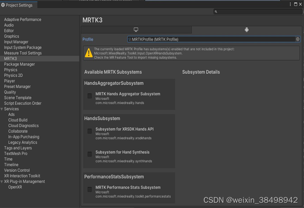Open TextMesh Pro settings
Image resolution: width=304 pixels, height=208 pixels.
tap(16, 154)
